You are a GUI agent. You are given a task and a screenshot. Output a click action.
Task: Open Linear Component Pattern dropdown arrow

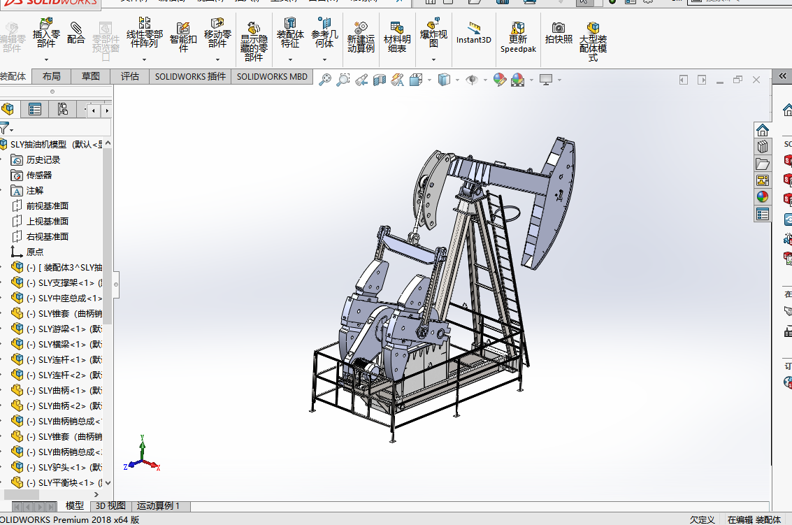coord(145,59)
